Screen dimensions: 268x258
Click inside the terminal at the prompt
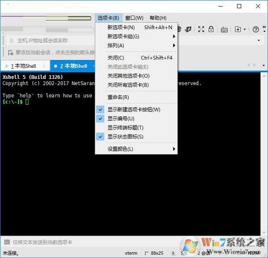point(27,102)
